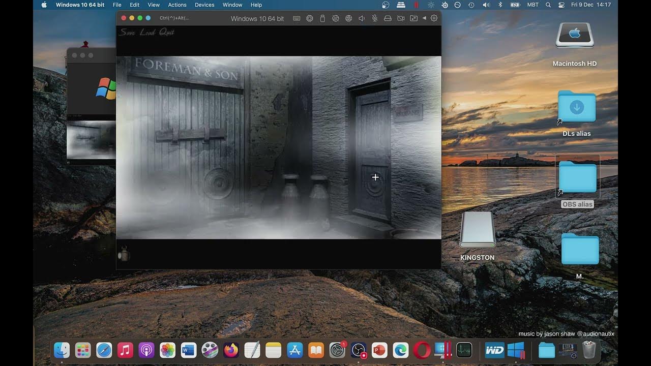Viewport: 651px width, 366px height.
Task: Open the Apple menu
Action: coord(44,5)
